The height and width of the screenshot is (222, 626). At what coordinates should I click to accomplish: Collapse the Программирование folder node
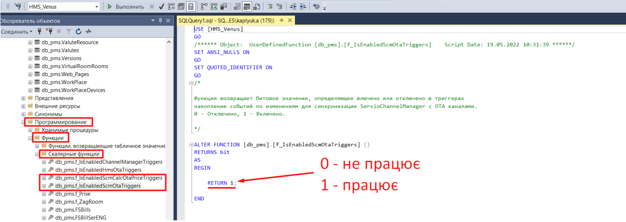click(24, 122)
